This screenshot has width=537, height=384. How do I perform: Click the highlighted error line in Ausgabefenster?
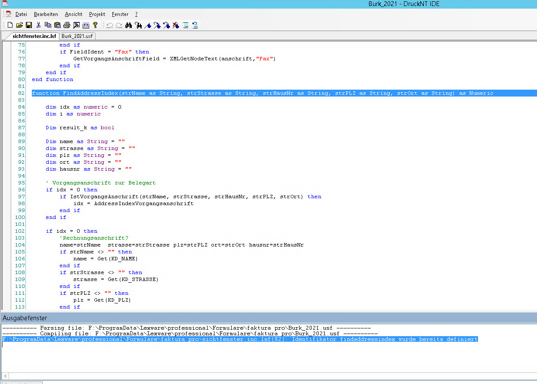coord(239,339)
